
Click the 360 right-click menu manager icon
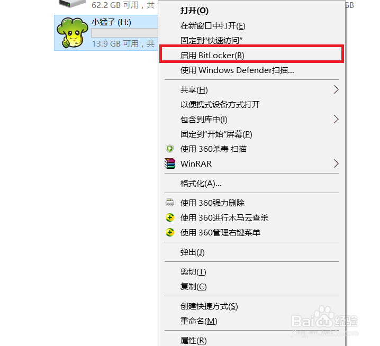170,232
